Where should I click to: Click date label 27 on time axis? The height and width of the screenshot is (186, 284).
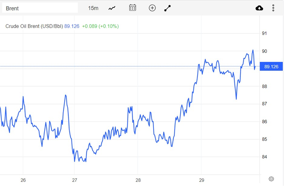click(x=75, y=180)
